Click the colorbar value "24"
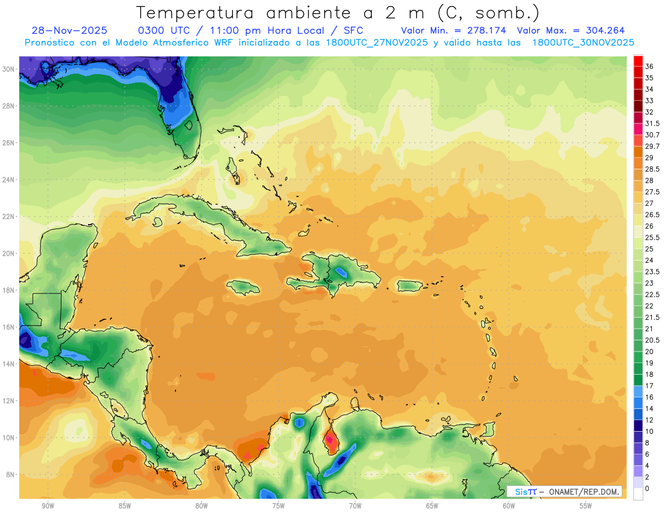This screenshot has width=664, height=513. click(x=650, y=260)
